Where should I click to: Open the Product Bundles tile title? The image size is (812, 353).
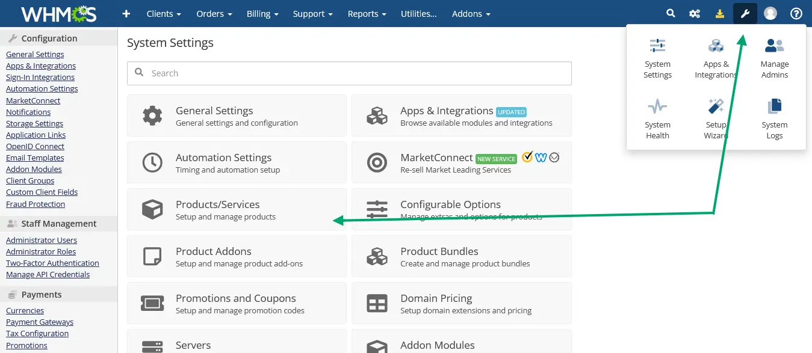439,251
